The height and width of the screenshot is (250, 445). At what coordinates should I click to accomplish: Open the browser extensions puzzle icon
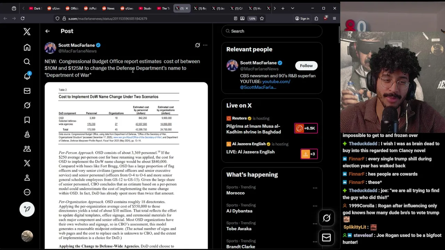point(316,18)
